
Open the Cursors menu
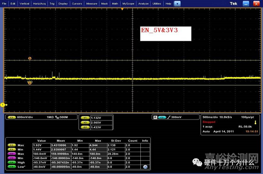(x=77, y=3)
